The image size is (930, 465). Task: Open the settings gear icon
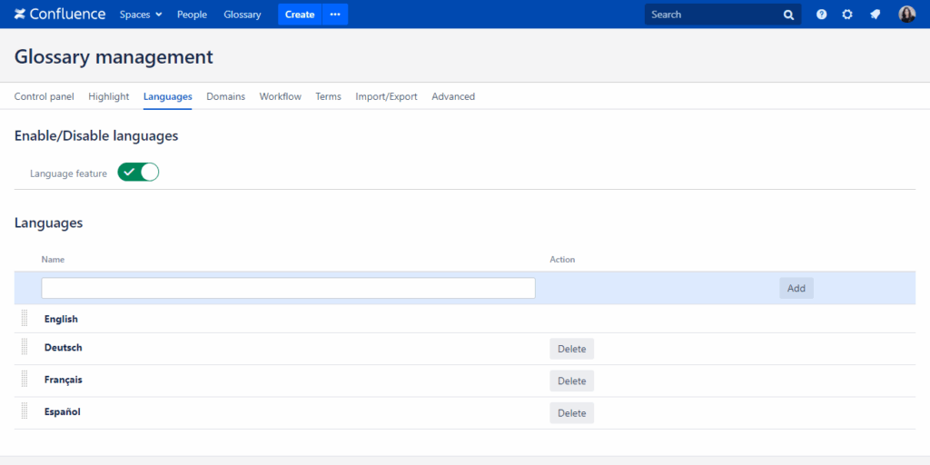point(847,15)
